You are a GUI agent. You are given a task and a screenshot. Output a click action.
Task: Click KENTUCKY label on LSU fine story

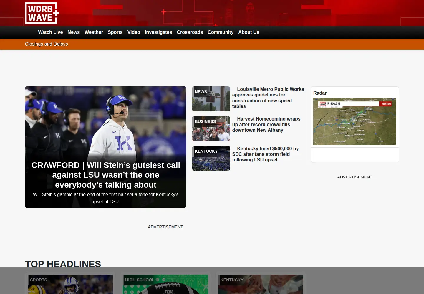(x=206, y=151)
